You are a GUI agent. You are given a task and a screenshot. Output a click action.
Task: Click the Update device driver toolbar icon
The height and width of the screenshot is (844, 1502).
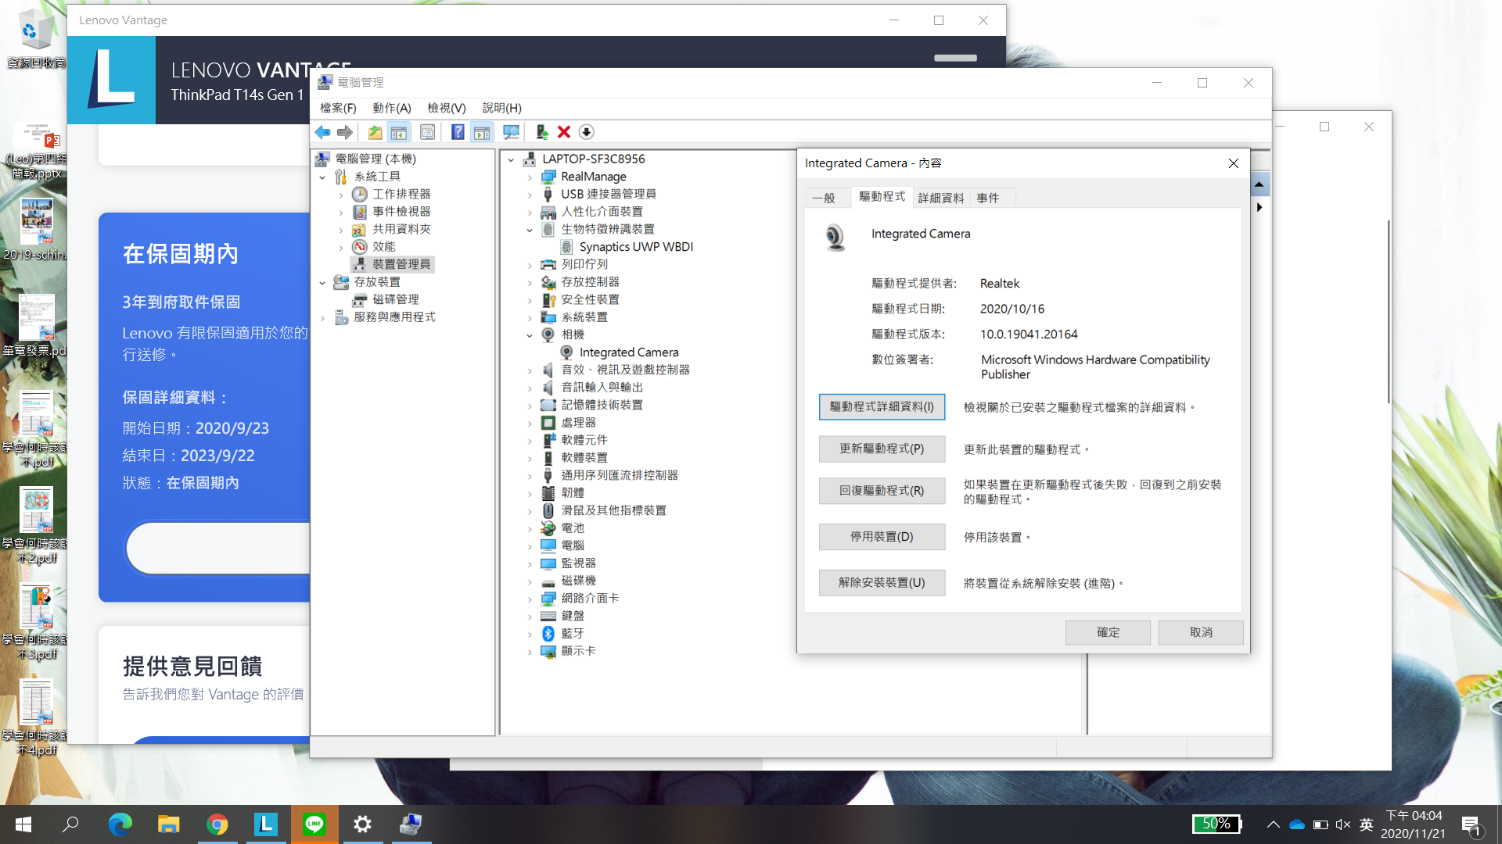[x=541, y=132]
